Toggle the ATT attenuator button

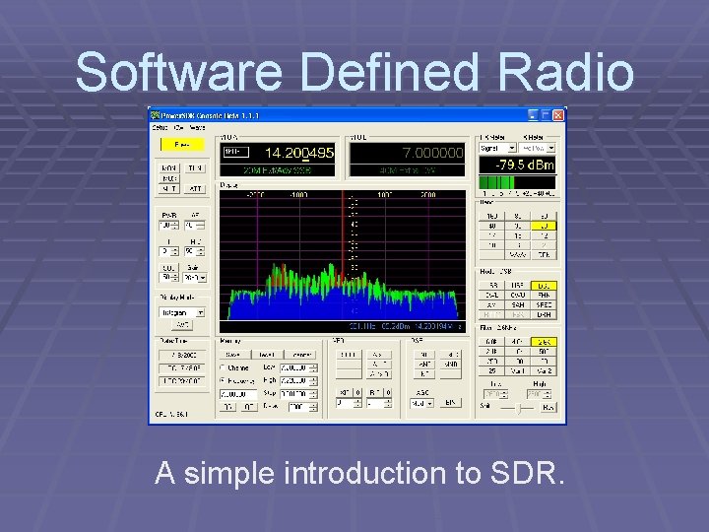coord(195,188)
